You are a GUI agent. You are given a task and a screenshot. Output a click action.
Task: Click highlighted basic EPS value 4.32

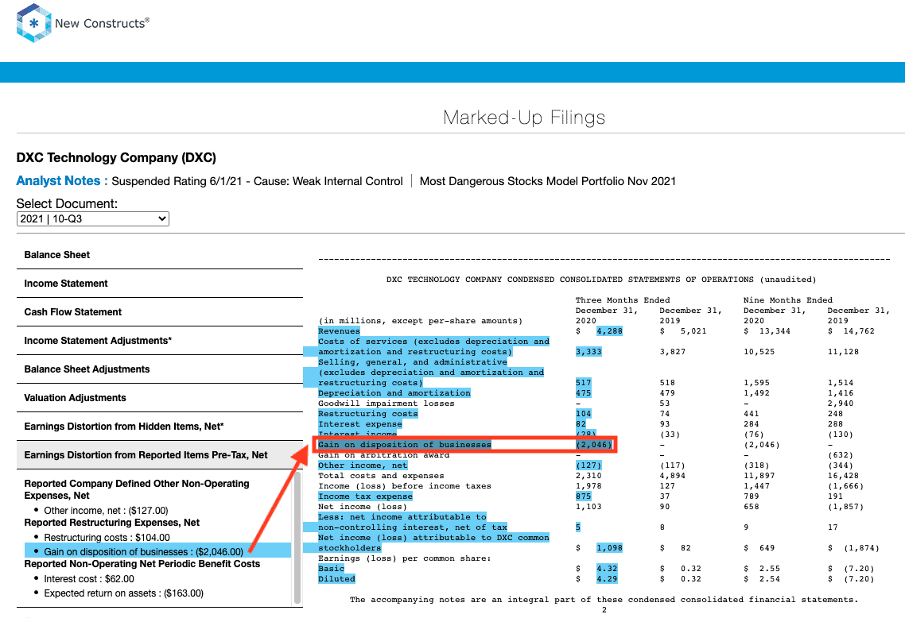[607, 569]
